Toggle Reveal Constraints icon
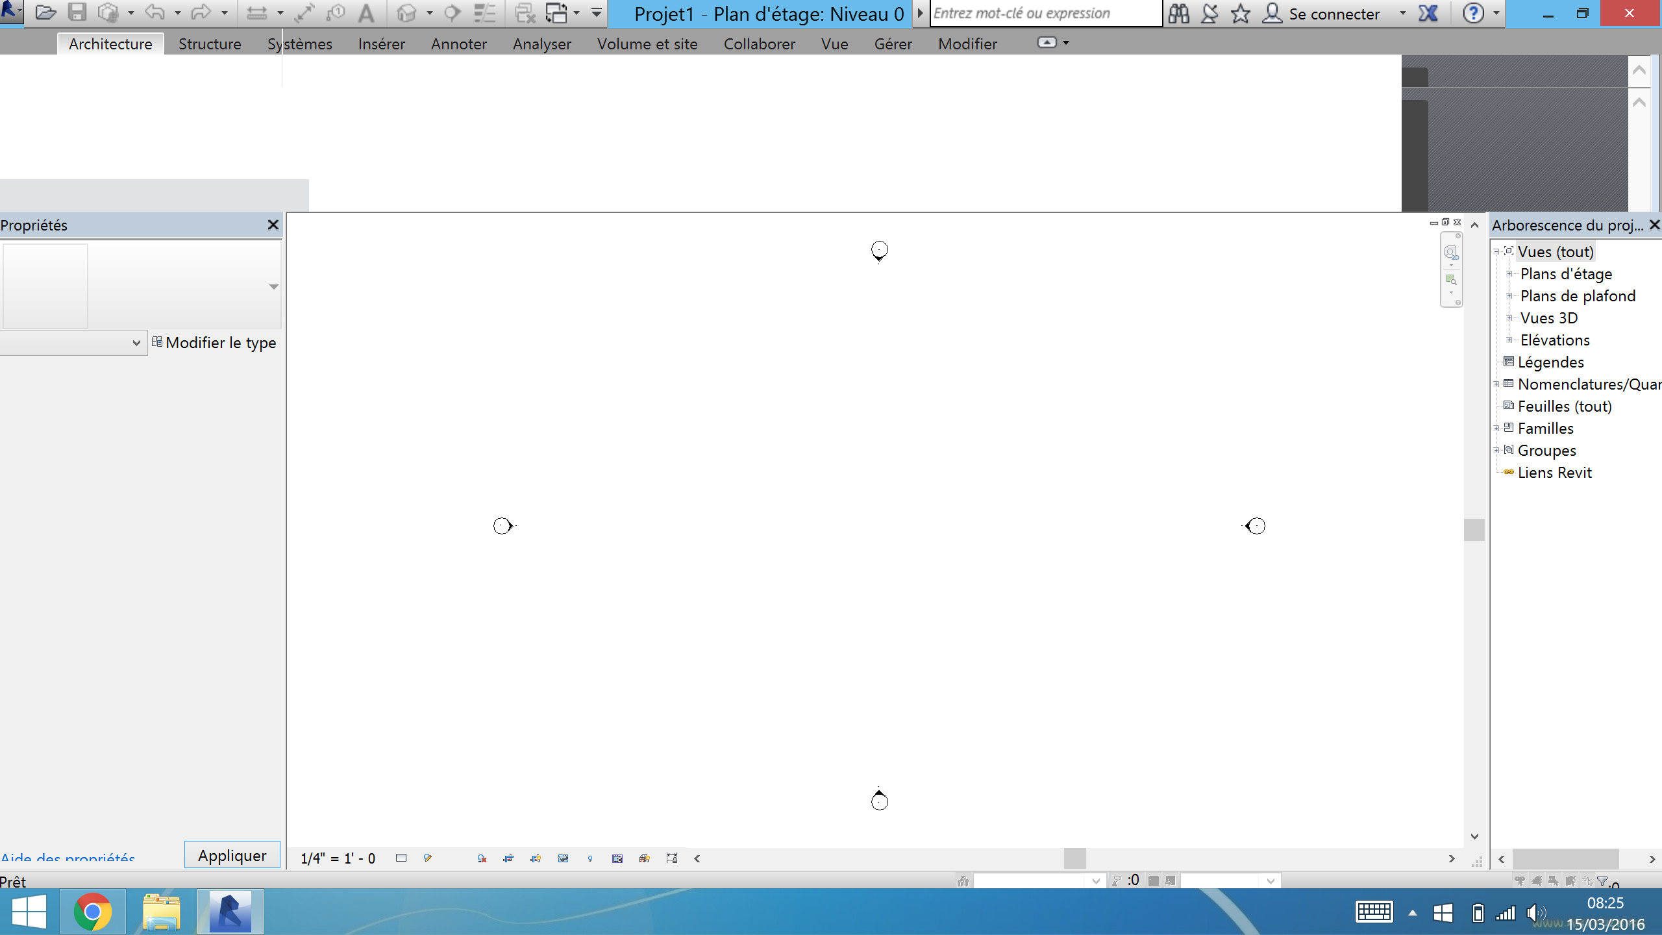The height and width of the screenshot is (935, 1662). click(x=672, y=858)
